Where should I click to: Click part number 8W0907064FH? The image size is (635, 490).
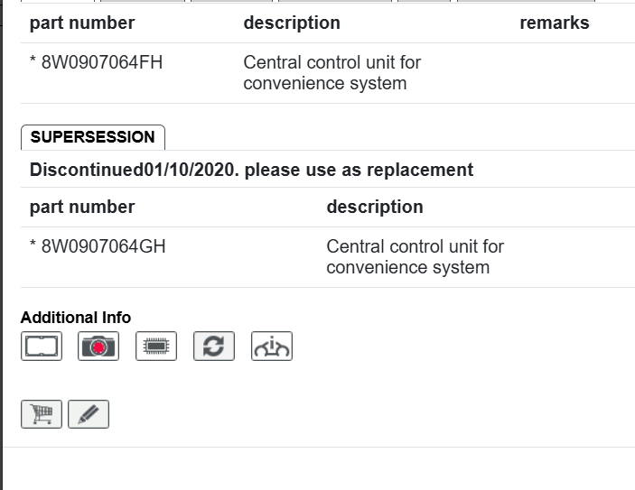(x=102, y=63)
